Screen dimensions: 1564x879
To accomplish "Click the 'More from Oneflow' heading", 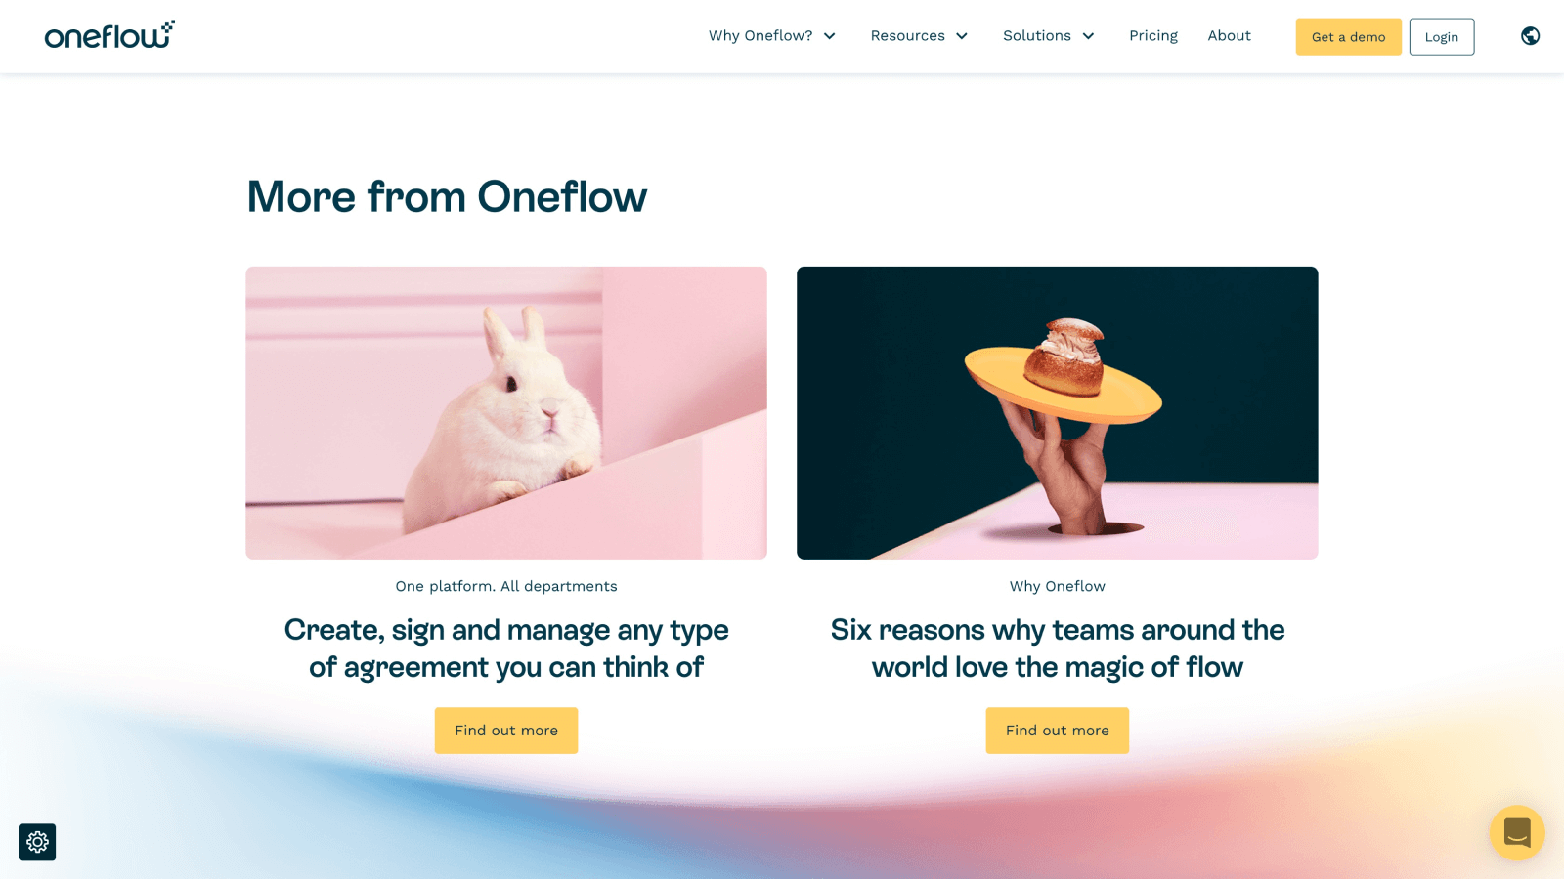I will click(447, 197).
